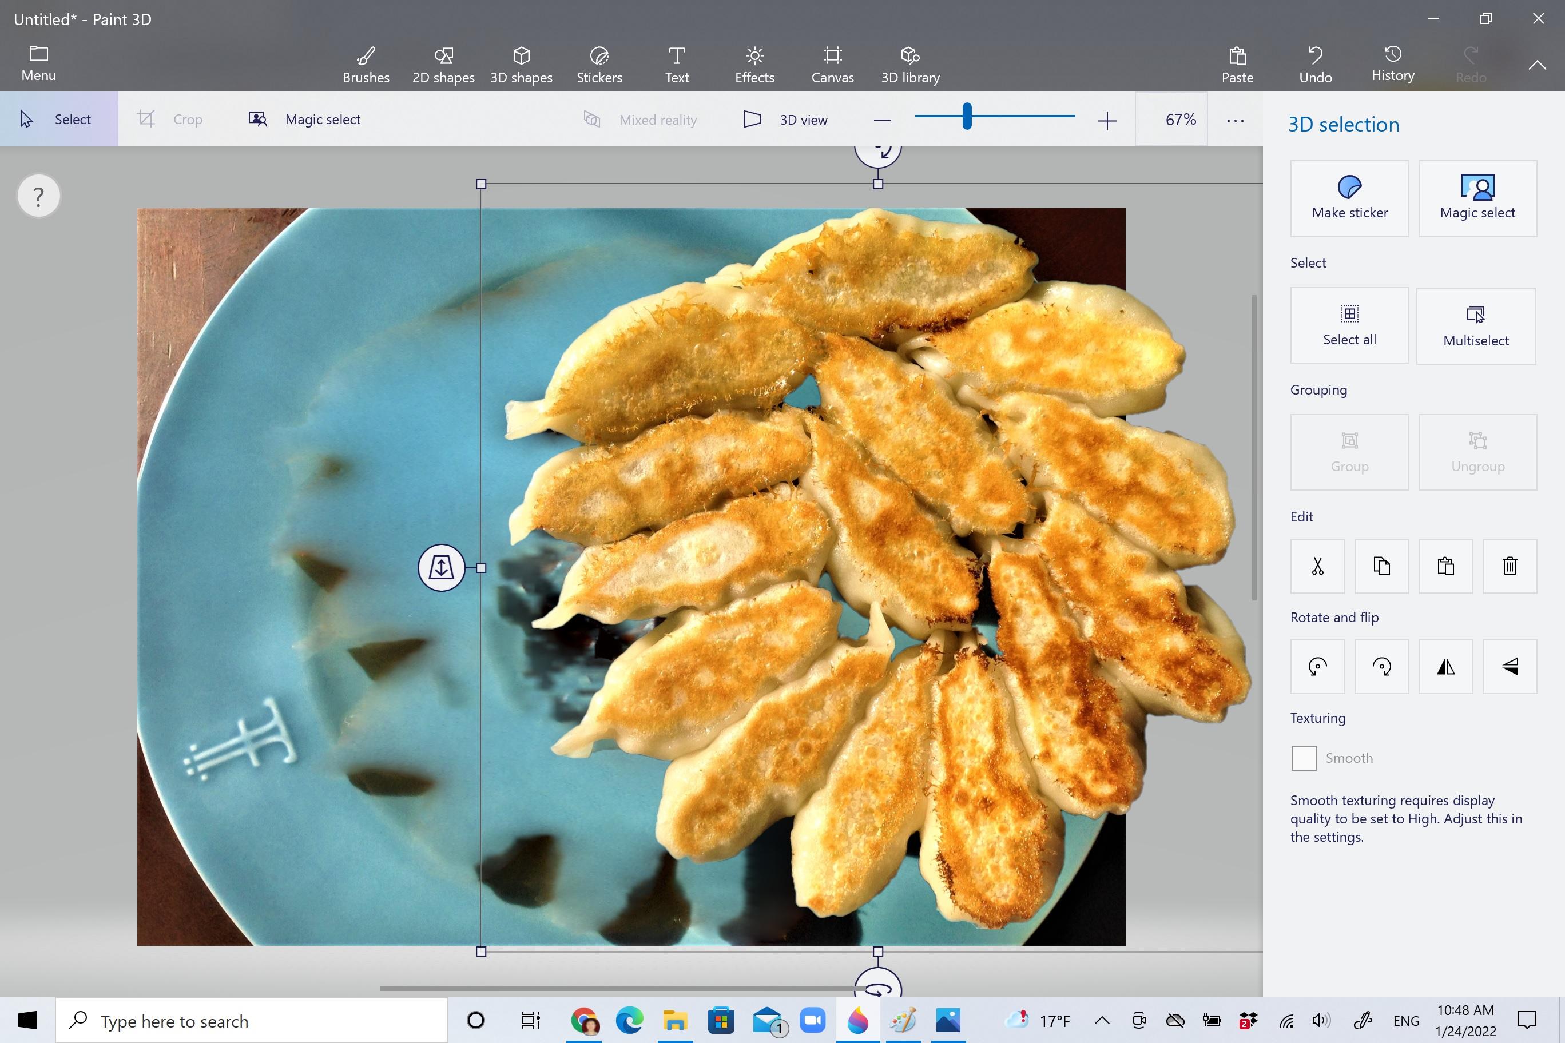The width and height of the screenshot is (1565, 1043).
Task: Show hidden system tray icons
Action: [x=1101, y=1020]
